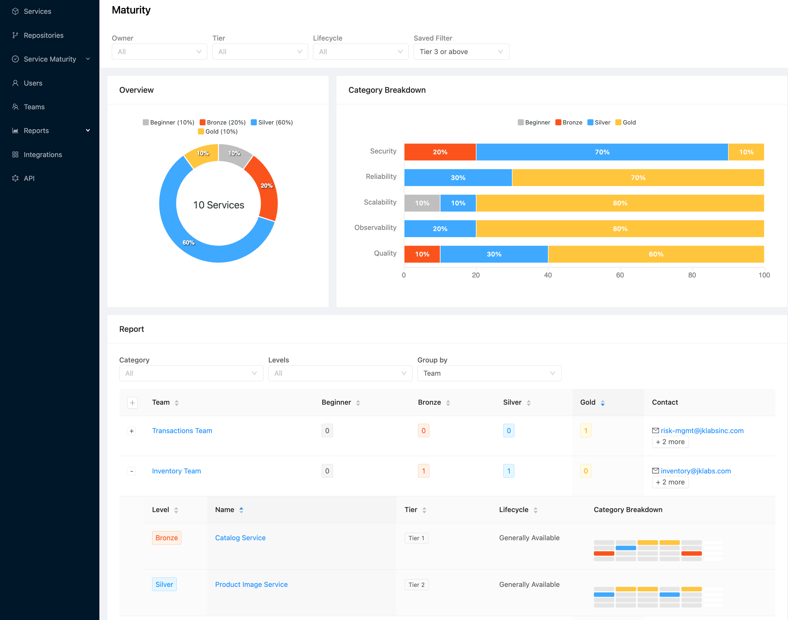
Task: Click the Tier 1 tag for Catalog Service
Action: pyautogui.click(x=417, y=538)
